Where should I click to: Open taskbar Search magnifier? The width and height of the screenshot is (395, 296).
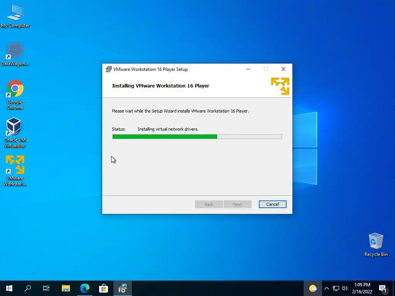tap(28, 288)
